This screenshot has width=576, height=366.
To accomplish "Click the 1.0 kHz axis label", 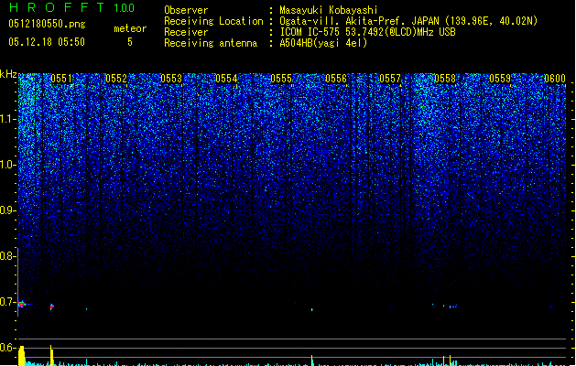I will [x=7, y=165].
